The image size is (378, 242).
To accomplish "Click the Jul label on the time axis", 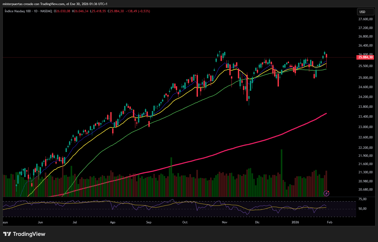I will (75, 222).
